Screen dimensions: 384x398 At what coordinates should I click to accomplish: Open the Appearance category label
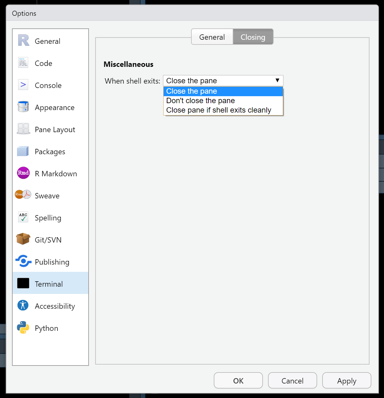[55, 108]
